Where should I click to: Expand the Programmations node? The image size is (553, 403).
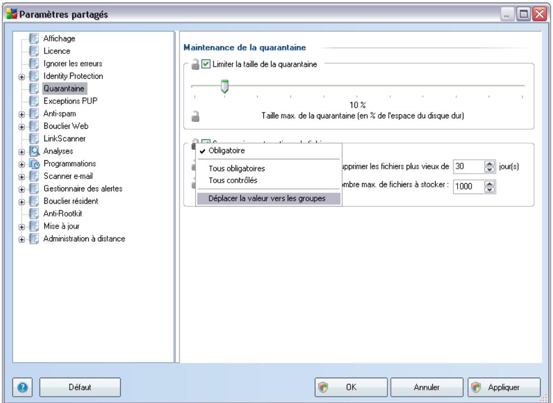click(x=22, y=165)
